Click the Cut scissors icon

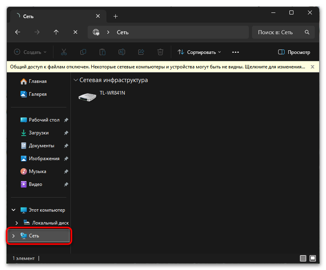coord(64,52)
